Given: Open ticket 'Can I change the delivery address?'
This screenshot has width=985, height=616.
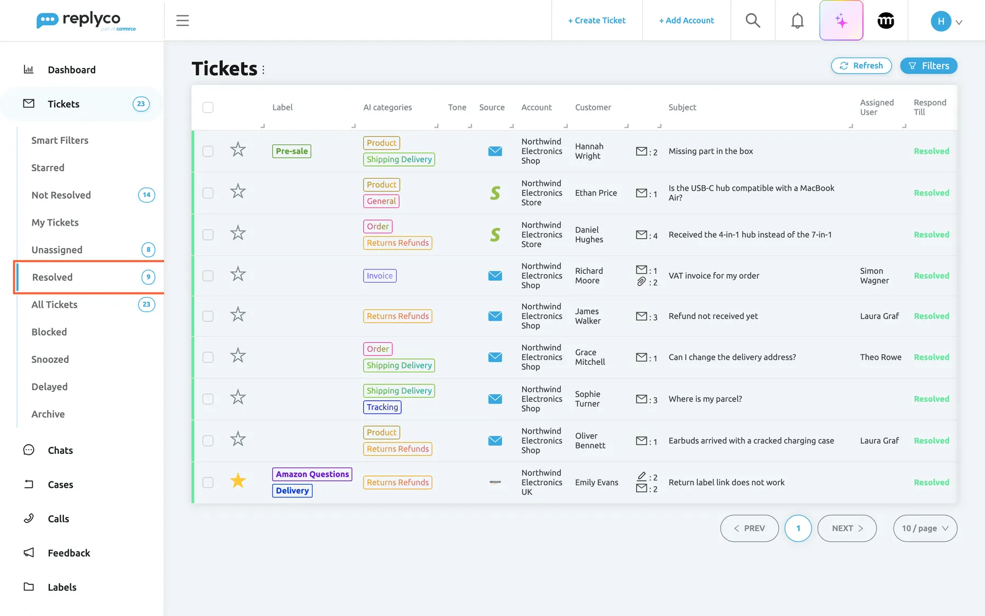Looking at the screenshot, I should [x=732, y=357].
